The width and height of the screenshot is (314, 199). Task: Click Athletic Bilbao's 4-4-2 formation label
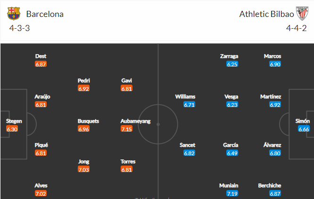(x=297, y=28)
